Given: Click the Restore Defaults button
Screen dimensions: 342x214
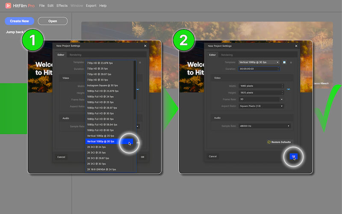Looking at the screenshot, I should [279, 142].
